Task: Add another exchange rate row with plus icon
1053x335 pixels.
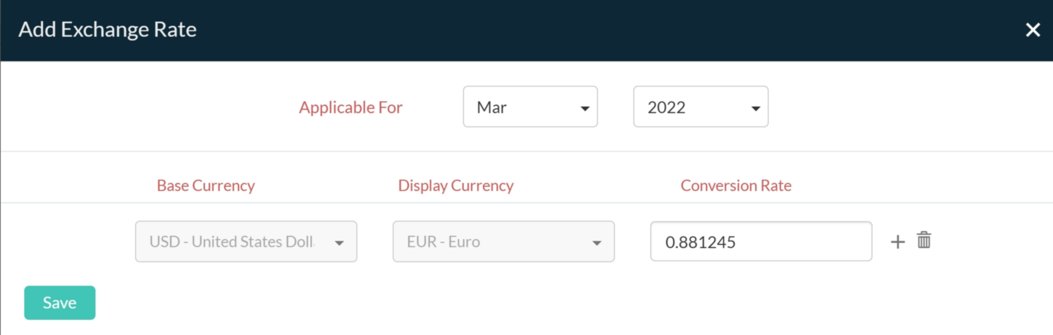Action: click(x=897, y=242)
